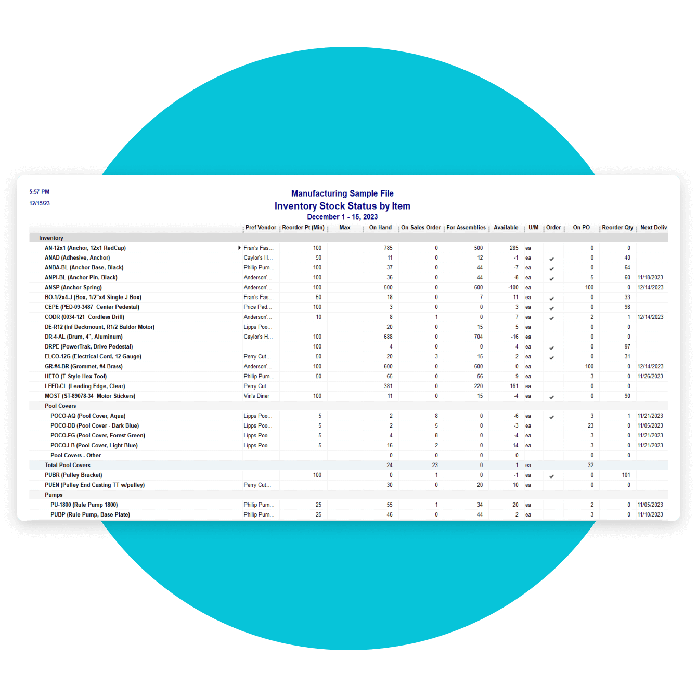The image size is (697, 697).
Task: Click the On Hand value 688 for DR-4-AL
Action: click(388, 337)
